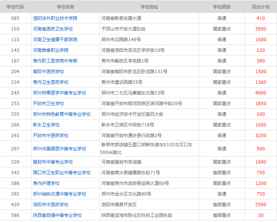Viewport: 277px width, 222px height.
Task: Click 南阳中医药学校 link
Action: [x=48, y=72]
